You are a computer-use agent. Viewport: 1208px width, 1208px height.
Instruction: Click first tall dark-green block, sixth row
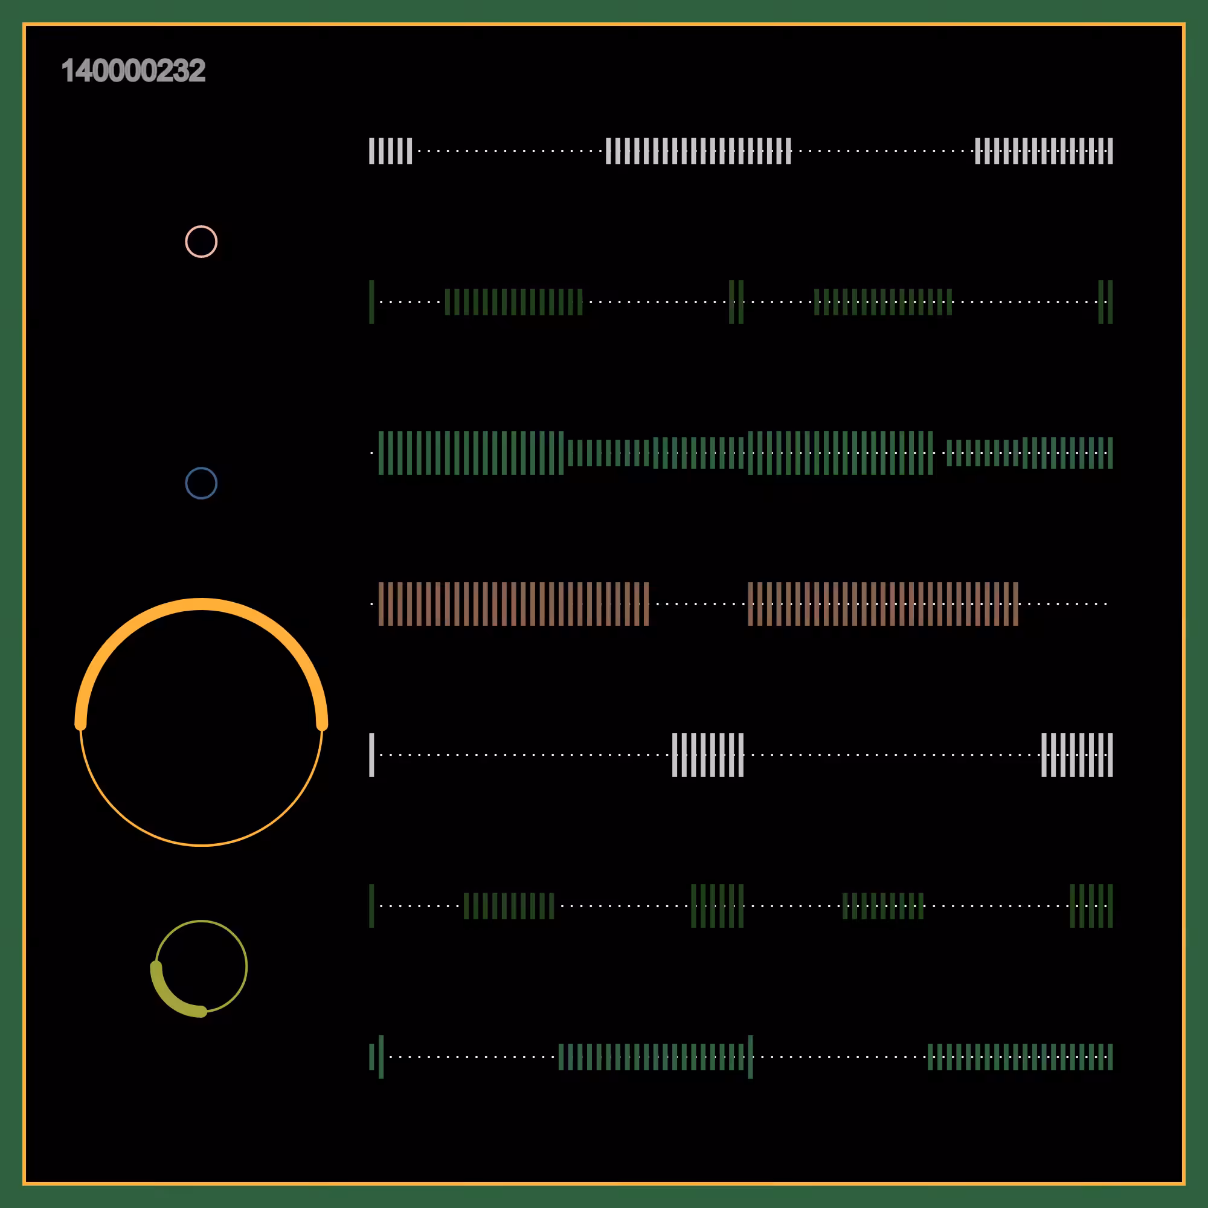pyautogui.click(x=717, y=906)
